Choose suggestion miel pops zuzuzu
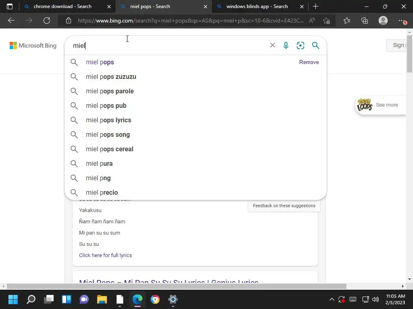 [x=196, y=77]
